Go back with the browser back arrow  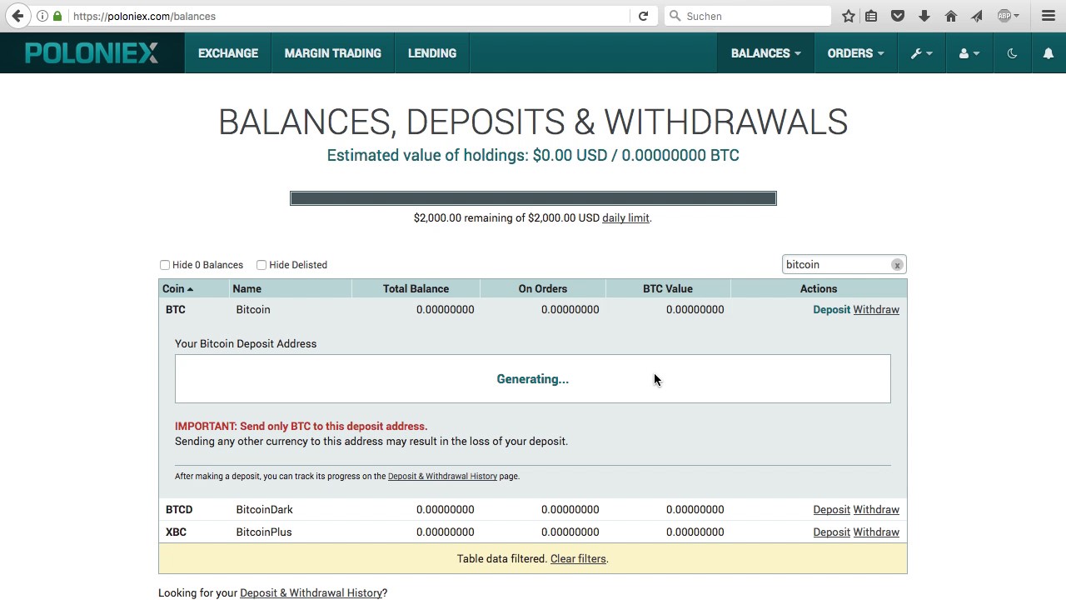coord(17,16)
